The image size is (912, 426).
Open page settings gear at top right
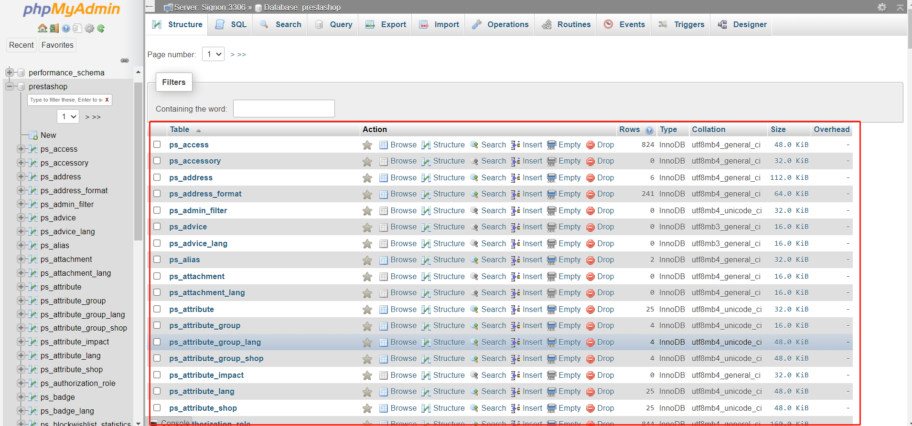coord(882,7)
